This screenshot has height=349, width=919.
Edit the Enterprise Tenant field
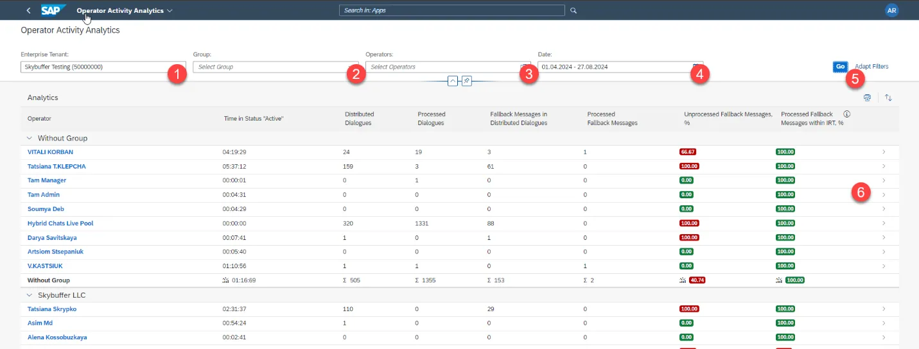(103, 67)
